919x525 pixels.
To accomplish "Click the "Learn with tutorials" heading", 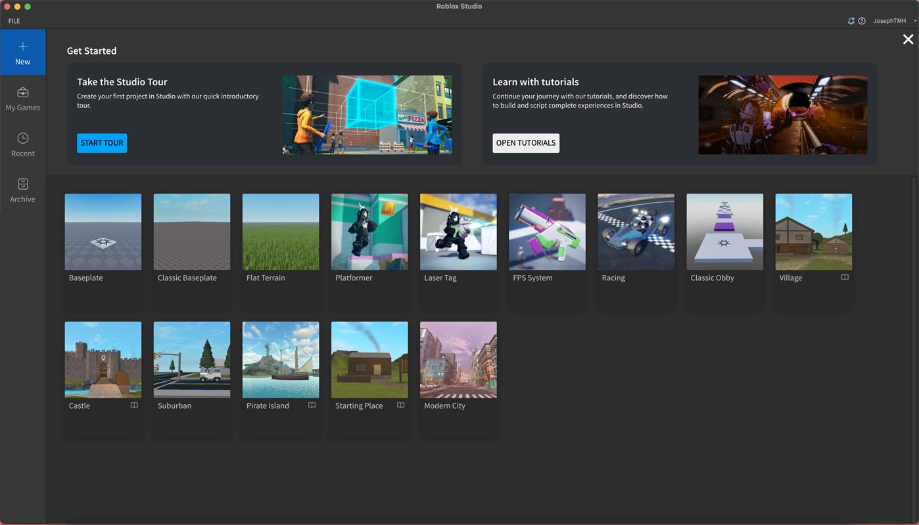I will (x=536, y=82).
